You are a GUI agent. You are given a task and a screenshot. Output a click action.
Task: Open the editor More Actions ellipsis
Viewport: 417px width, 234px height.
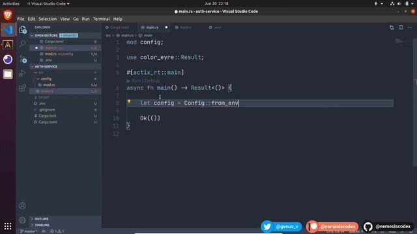(410, 27)
